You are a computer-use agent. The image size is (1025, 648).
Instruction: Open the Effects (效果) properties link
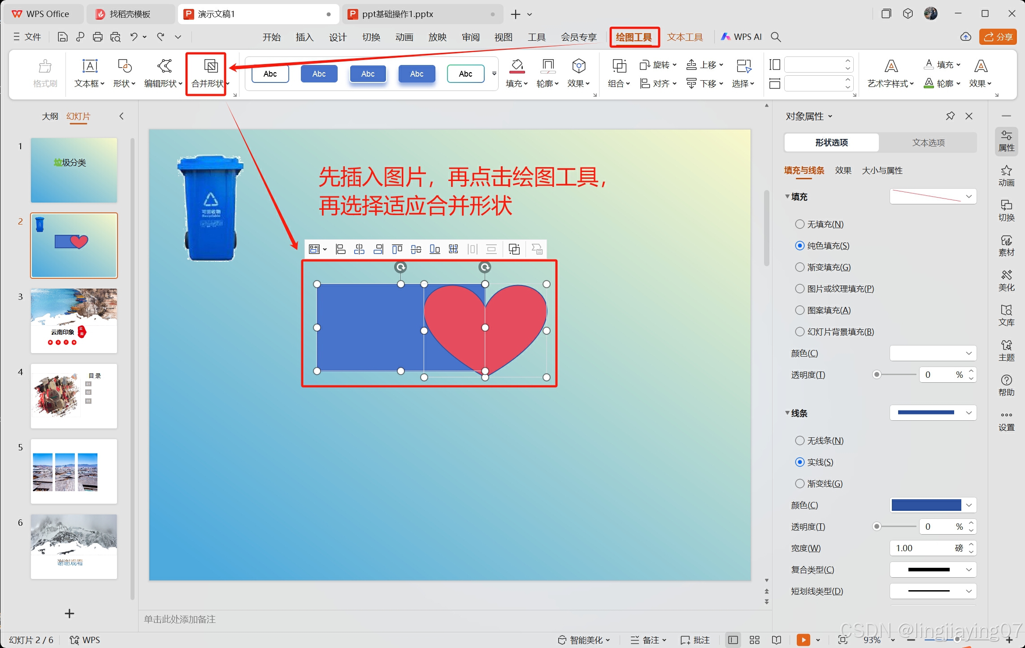coord(843,170)
